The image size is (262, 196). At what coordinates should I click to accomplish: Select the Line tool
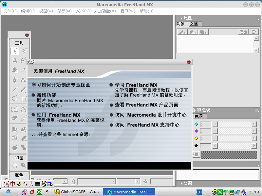(15, 90)
